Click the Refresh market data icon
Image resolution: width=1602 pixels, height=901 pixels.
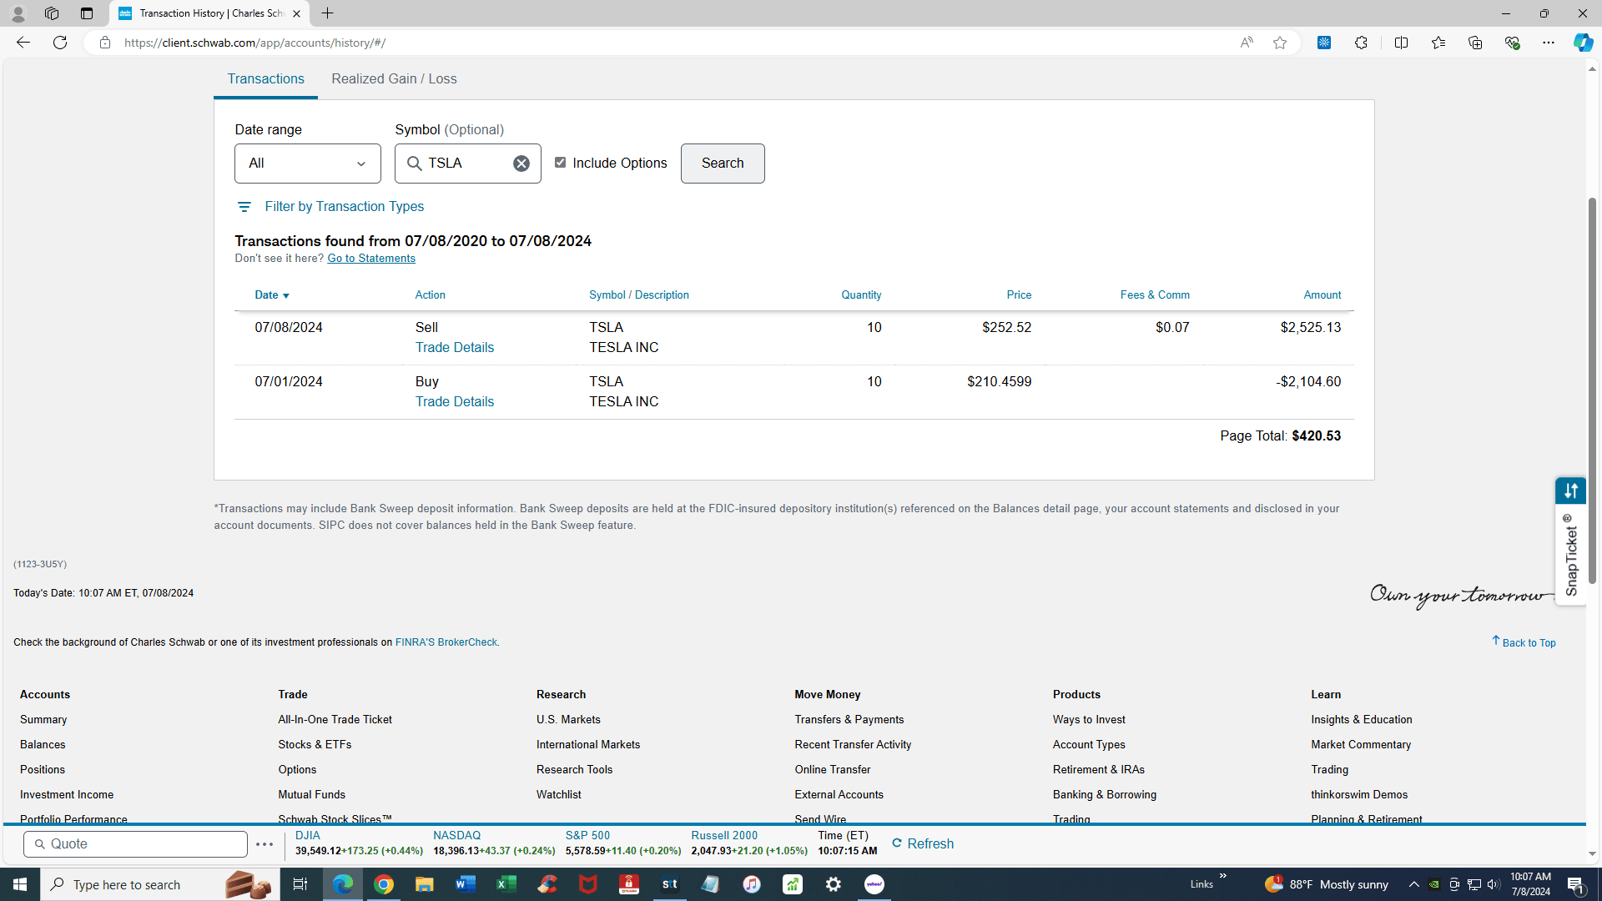point(897,843)
